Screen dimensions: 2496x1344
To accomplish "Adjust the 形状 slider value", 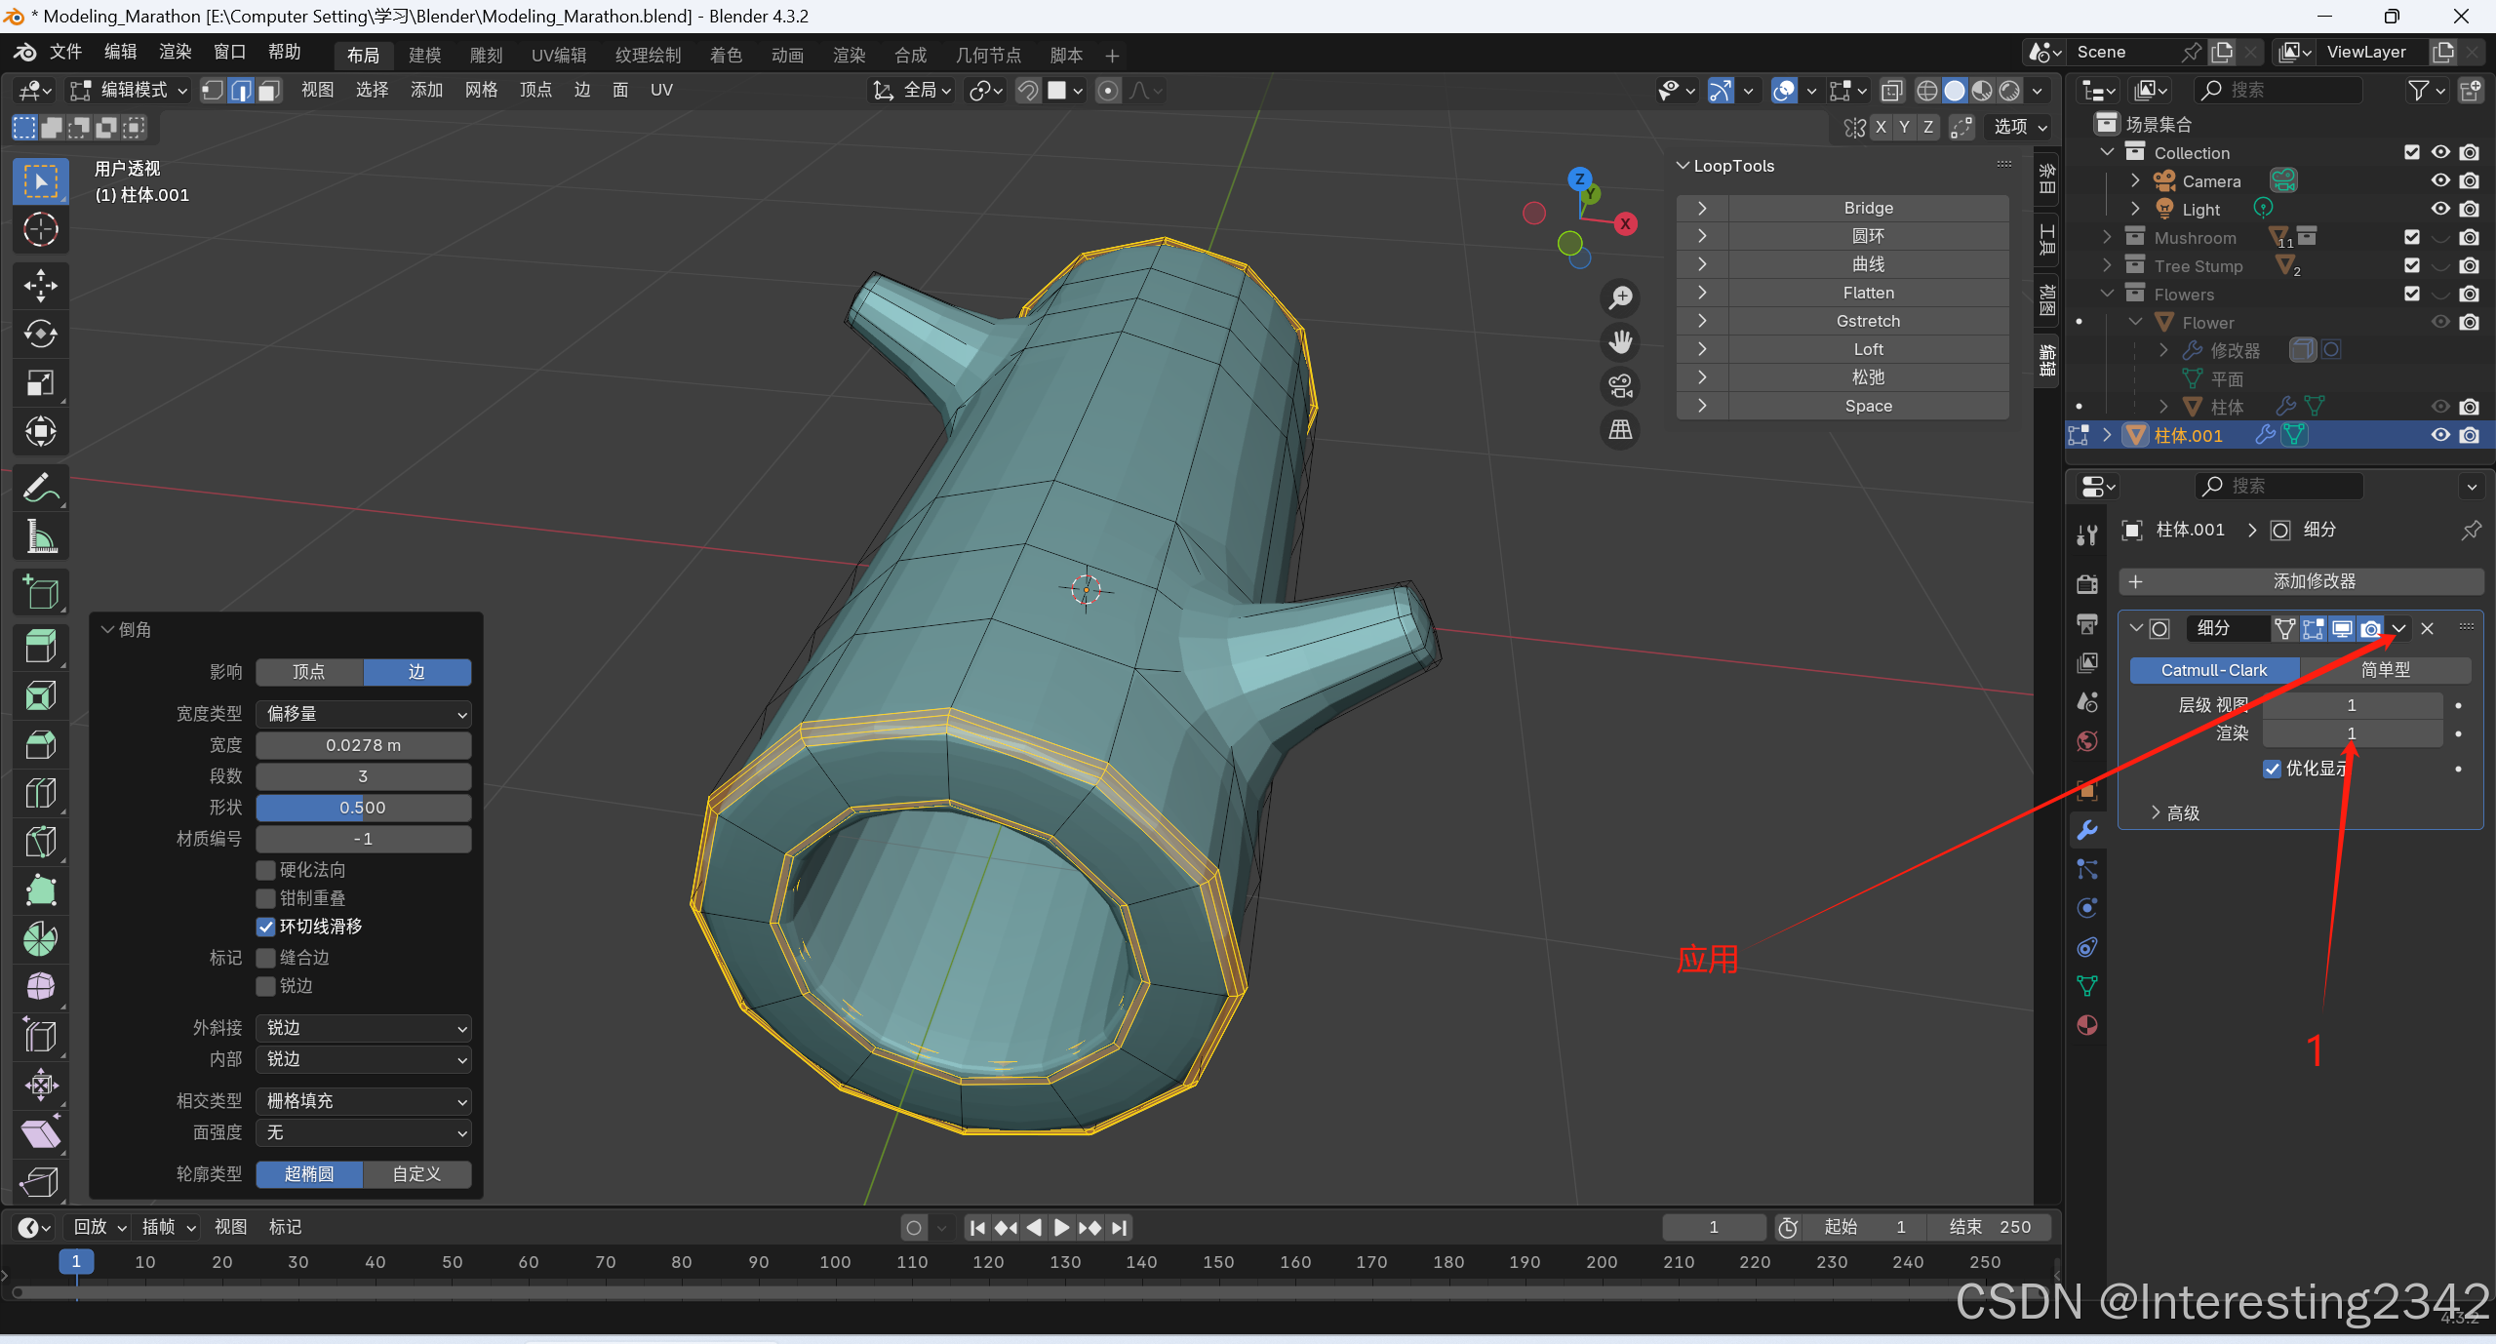I will [x=363, y=808].
